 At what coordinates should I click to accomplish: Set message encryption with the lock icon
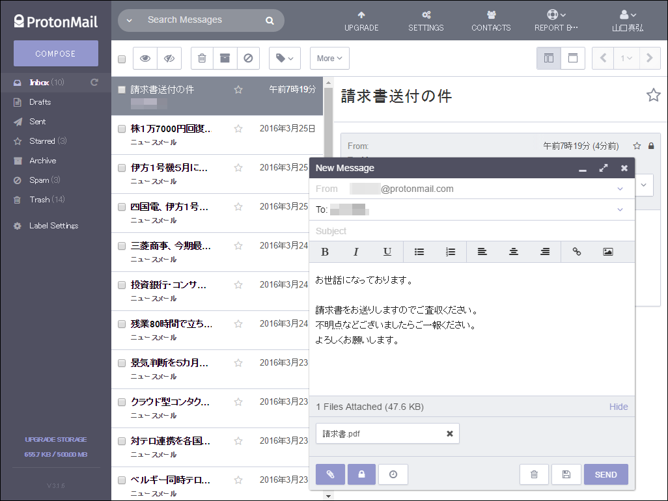tap(361, 474)
